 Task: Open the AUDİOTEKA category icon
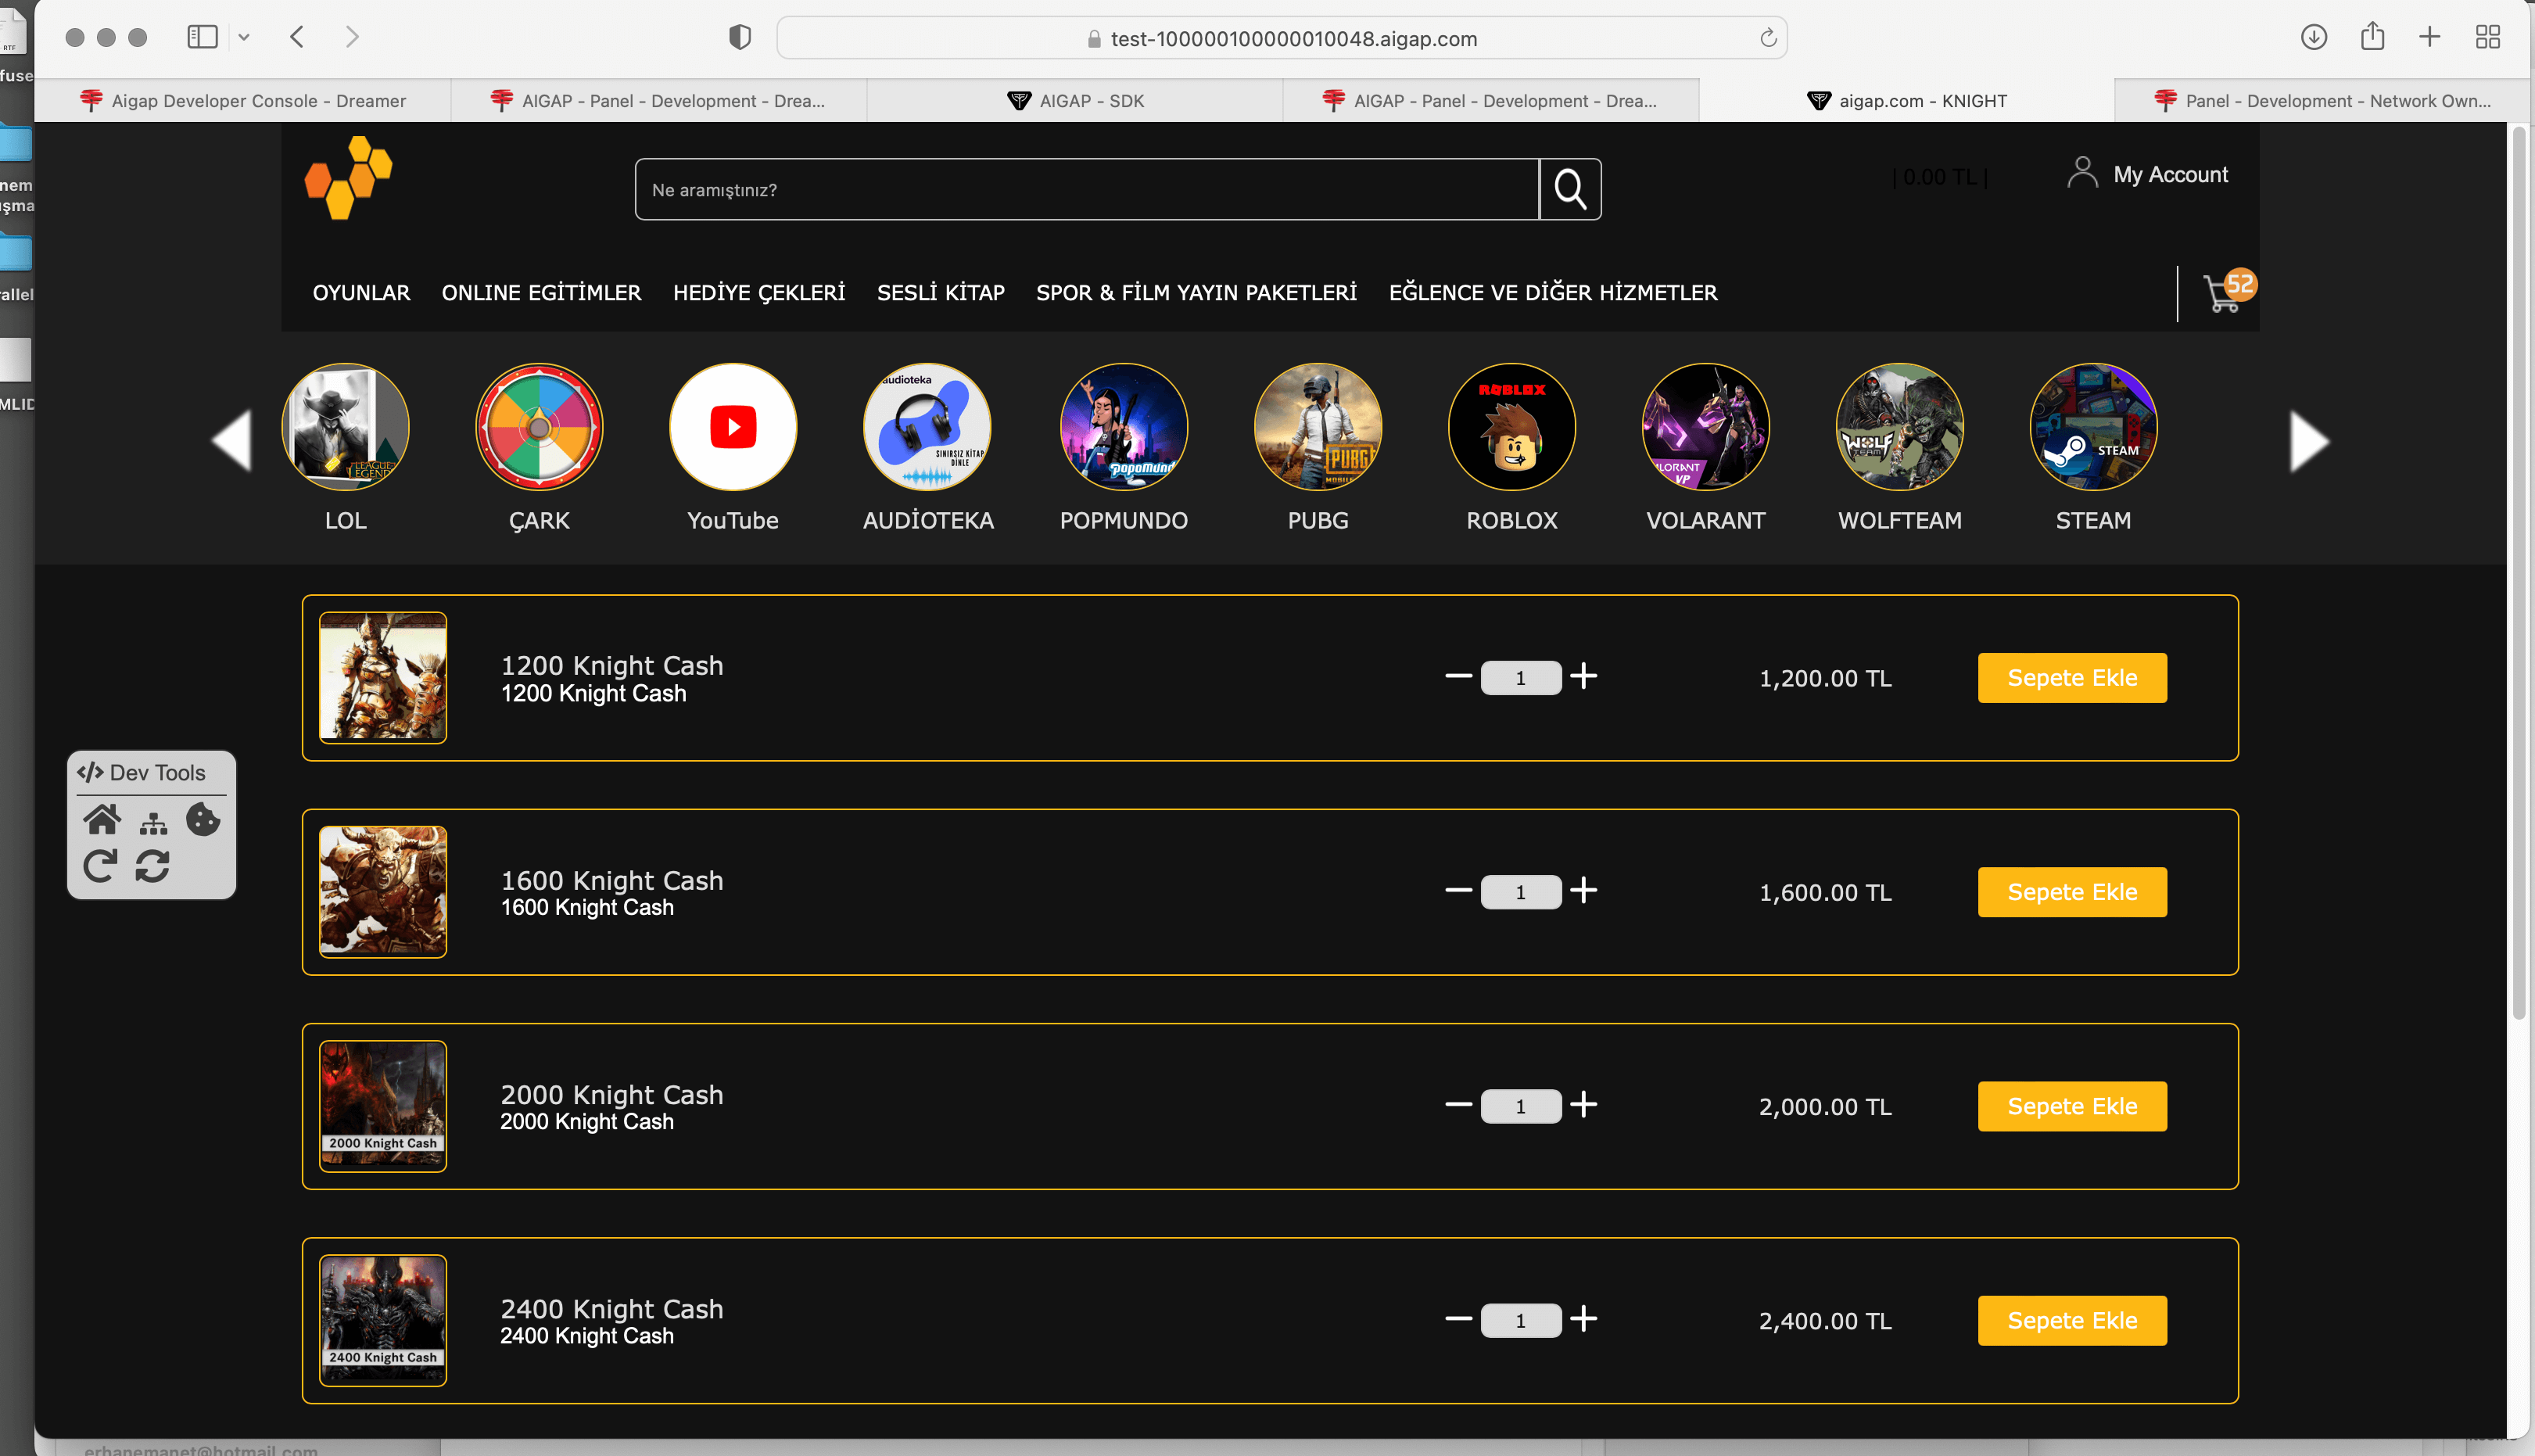[x=927, y=427]
